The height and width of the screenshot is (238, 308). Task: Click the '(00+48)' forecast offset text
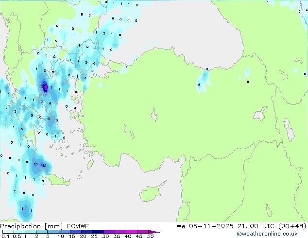point(292,226)
